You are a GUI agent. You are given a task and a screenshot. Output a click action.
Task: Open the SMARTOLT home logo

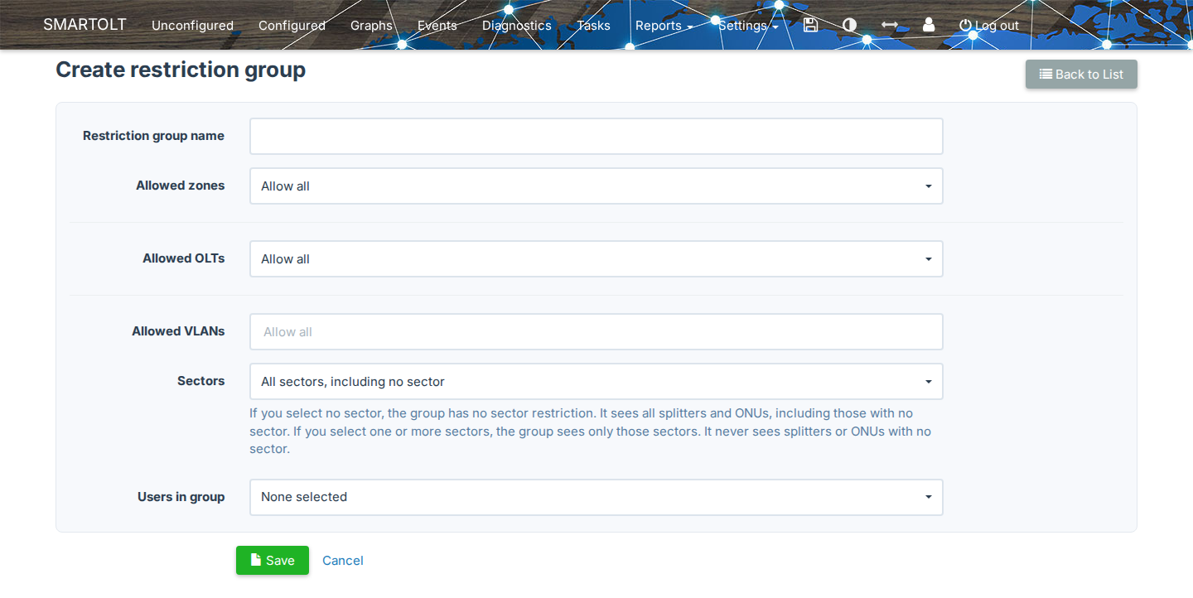point(85,24)
